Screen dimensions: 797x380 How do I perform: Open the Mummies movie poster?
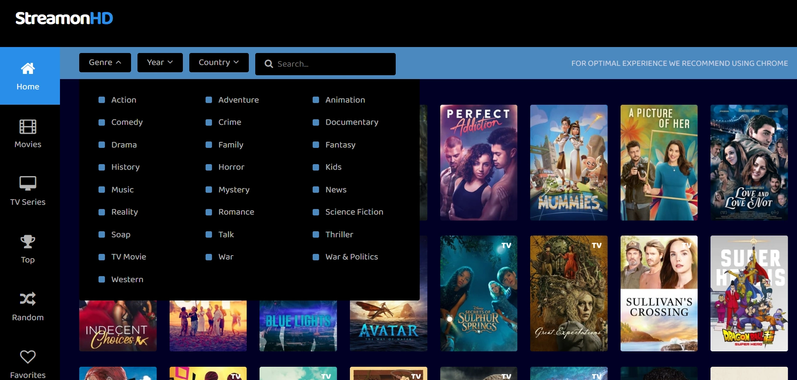coord(569,162)
